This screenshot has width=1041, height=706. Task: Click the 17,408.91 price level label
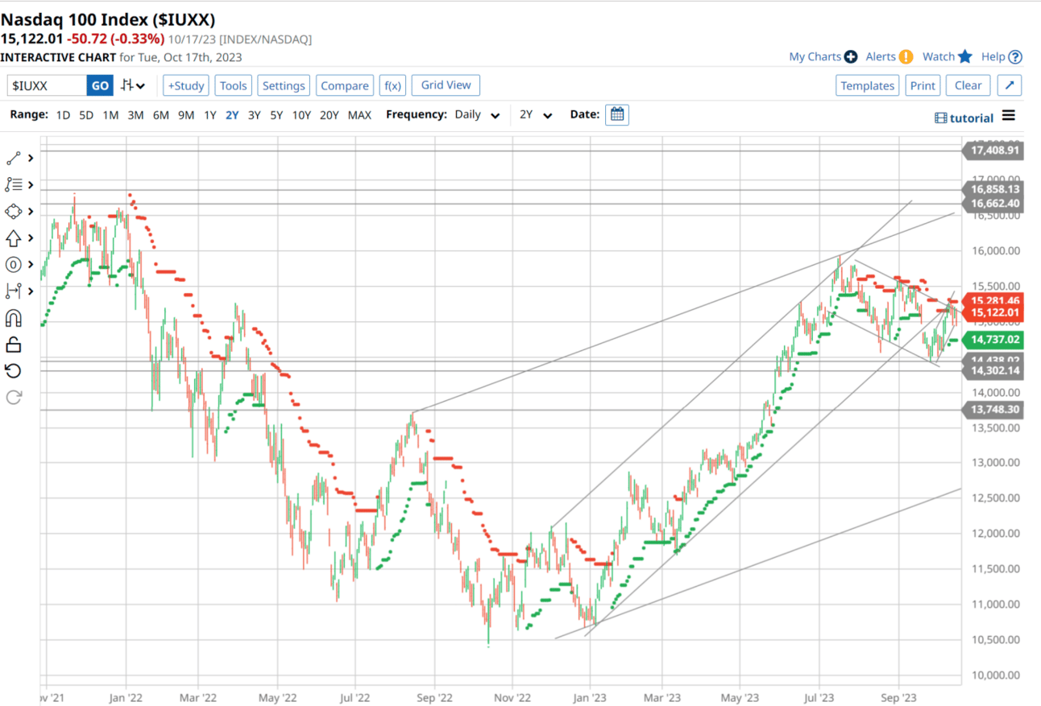(x=993, y=151)
